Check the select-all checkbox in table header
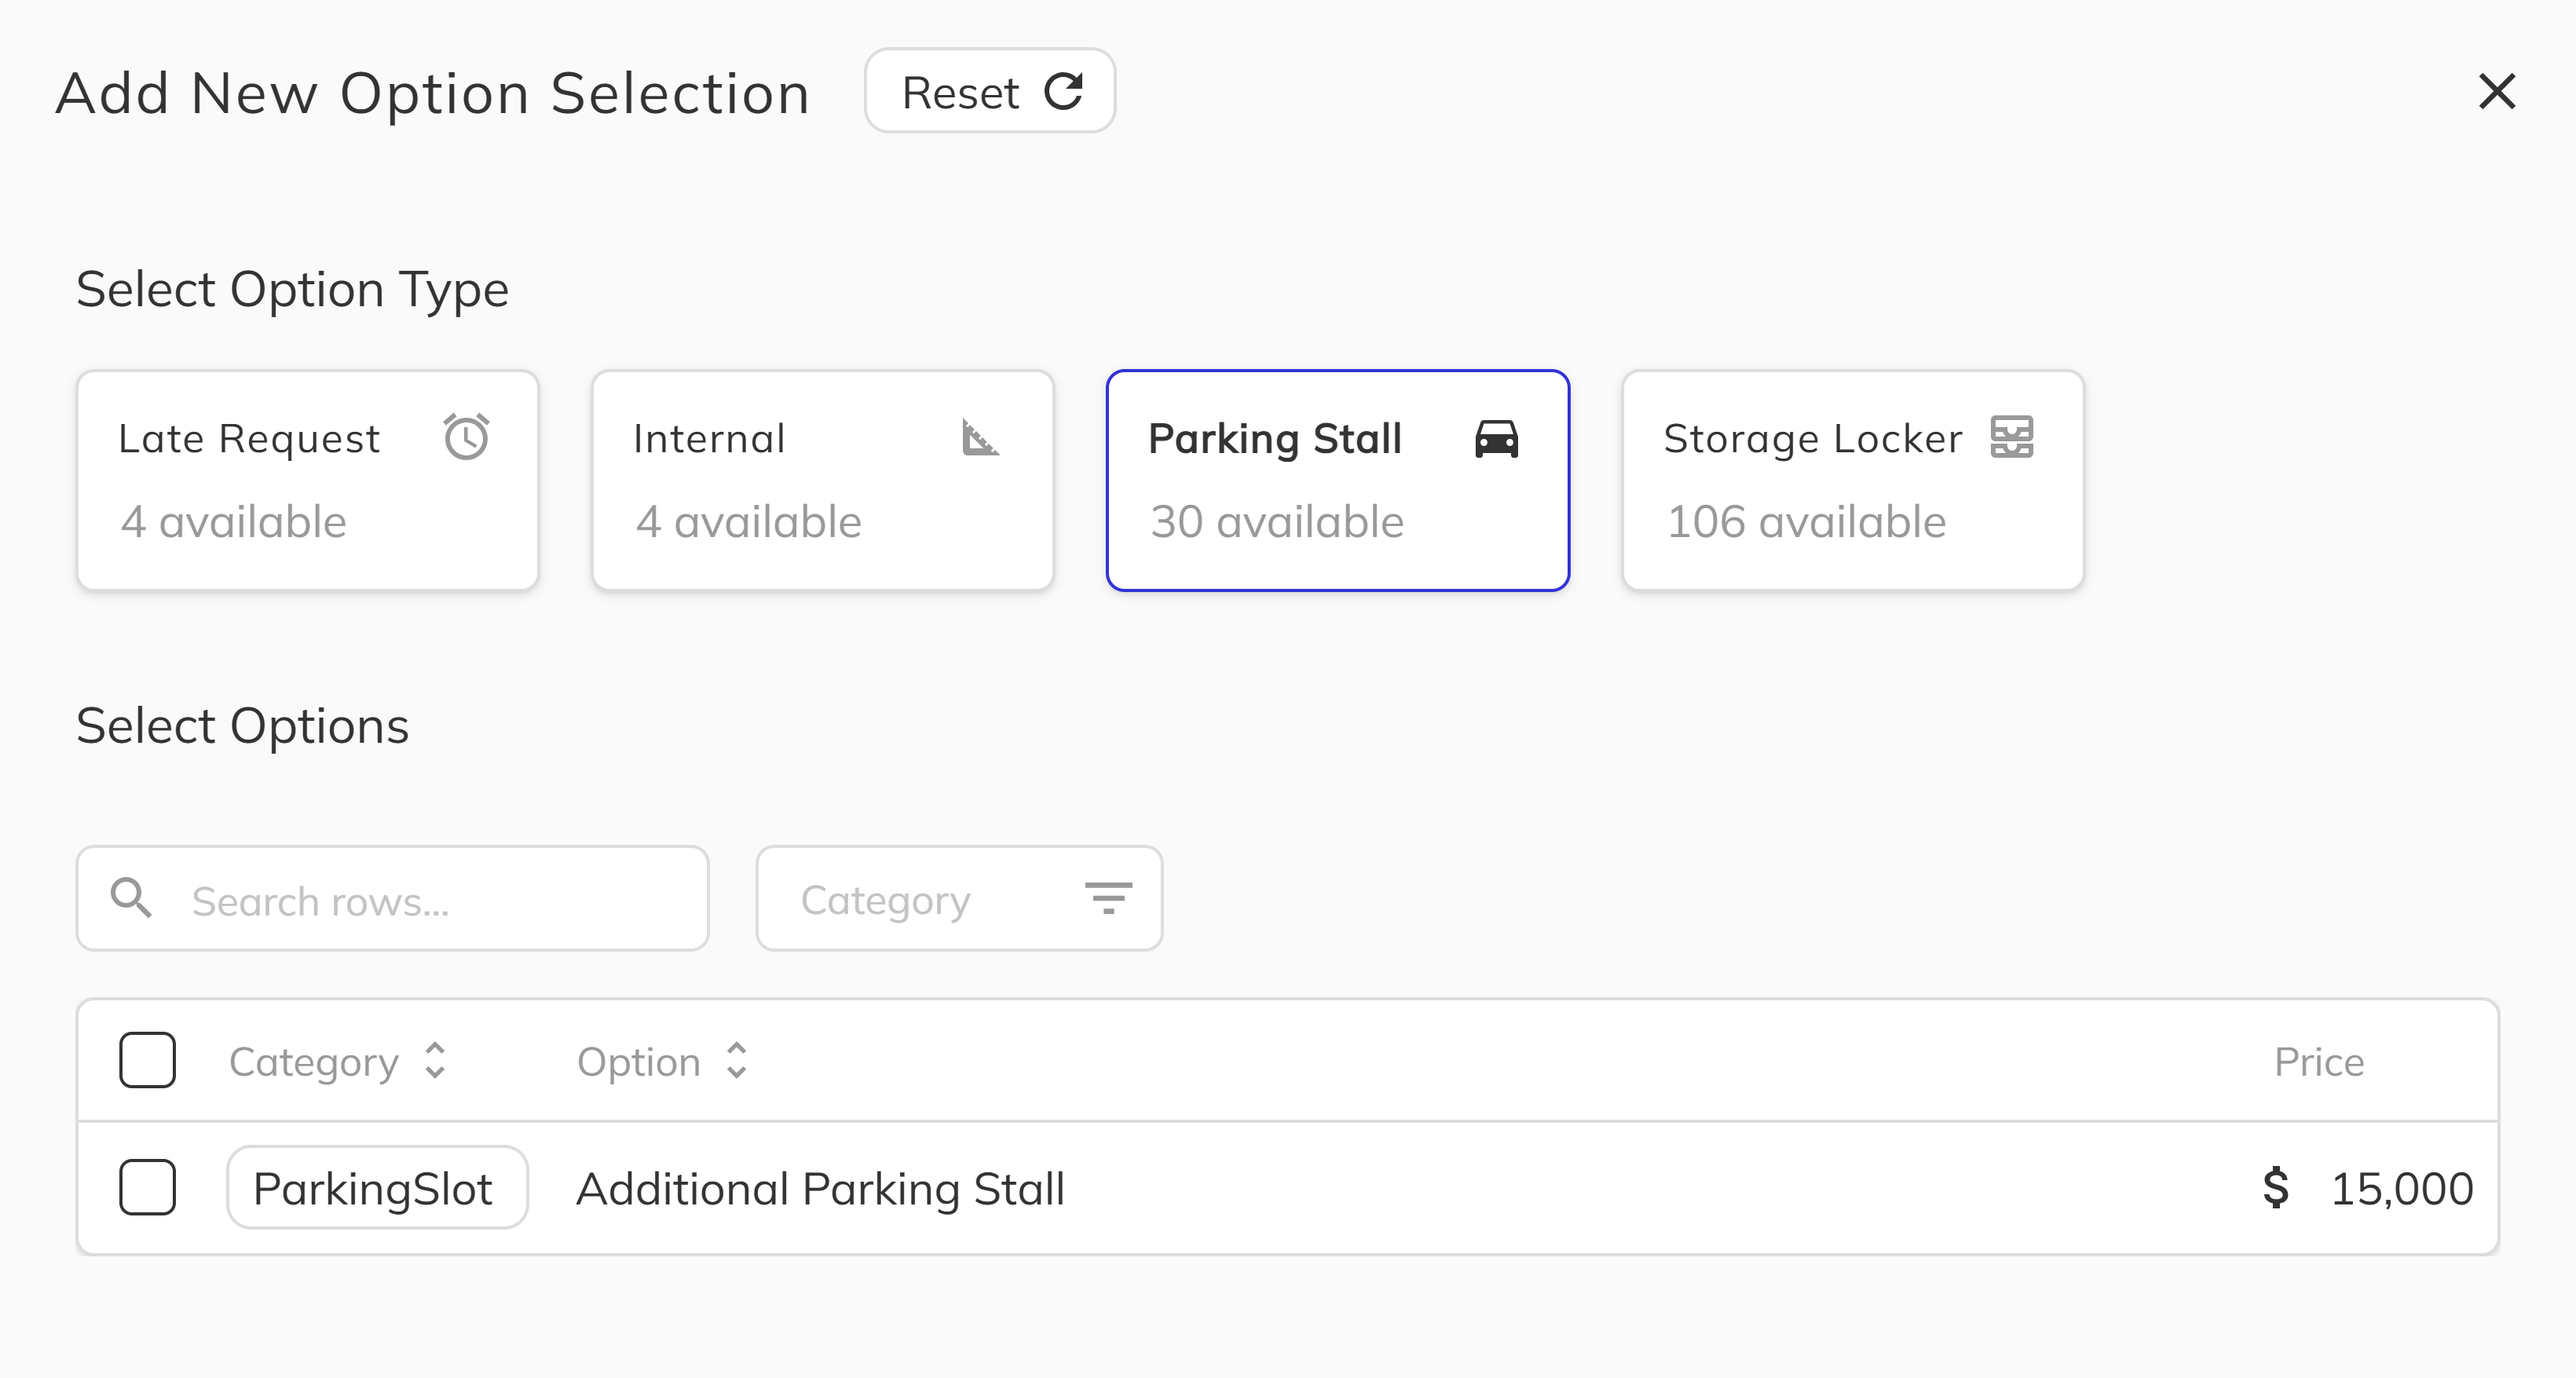 pos(147,1060)
